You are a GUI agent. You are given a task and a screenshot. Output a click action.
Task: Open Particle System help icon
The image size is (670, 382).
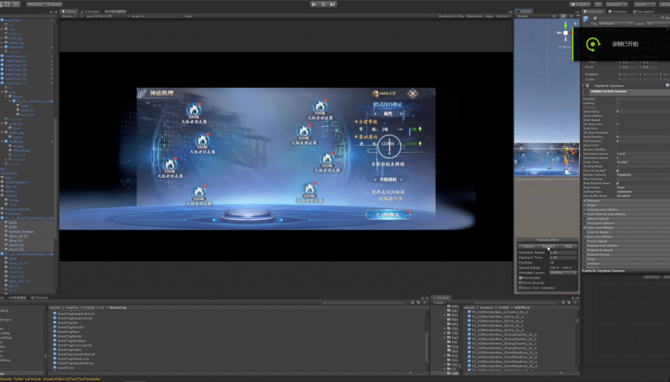(x=667, y=86)
